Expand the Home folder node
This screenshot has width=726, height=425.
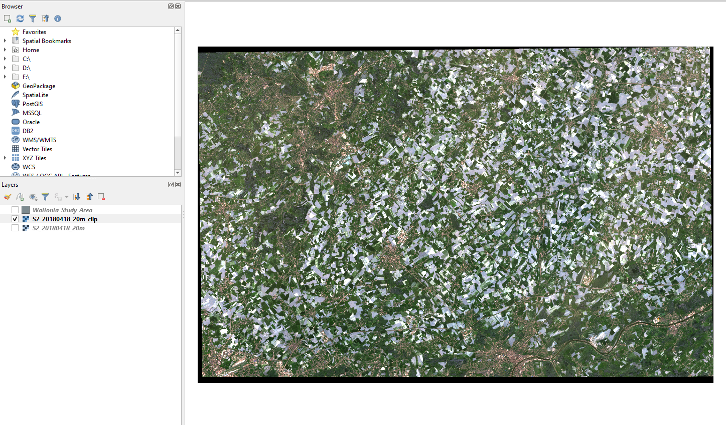[x=5, y=50]
